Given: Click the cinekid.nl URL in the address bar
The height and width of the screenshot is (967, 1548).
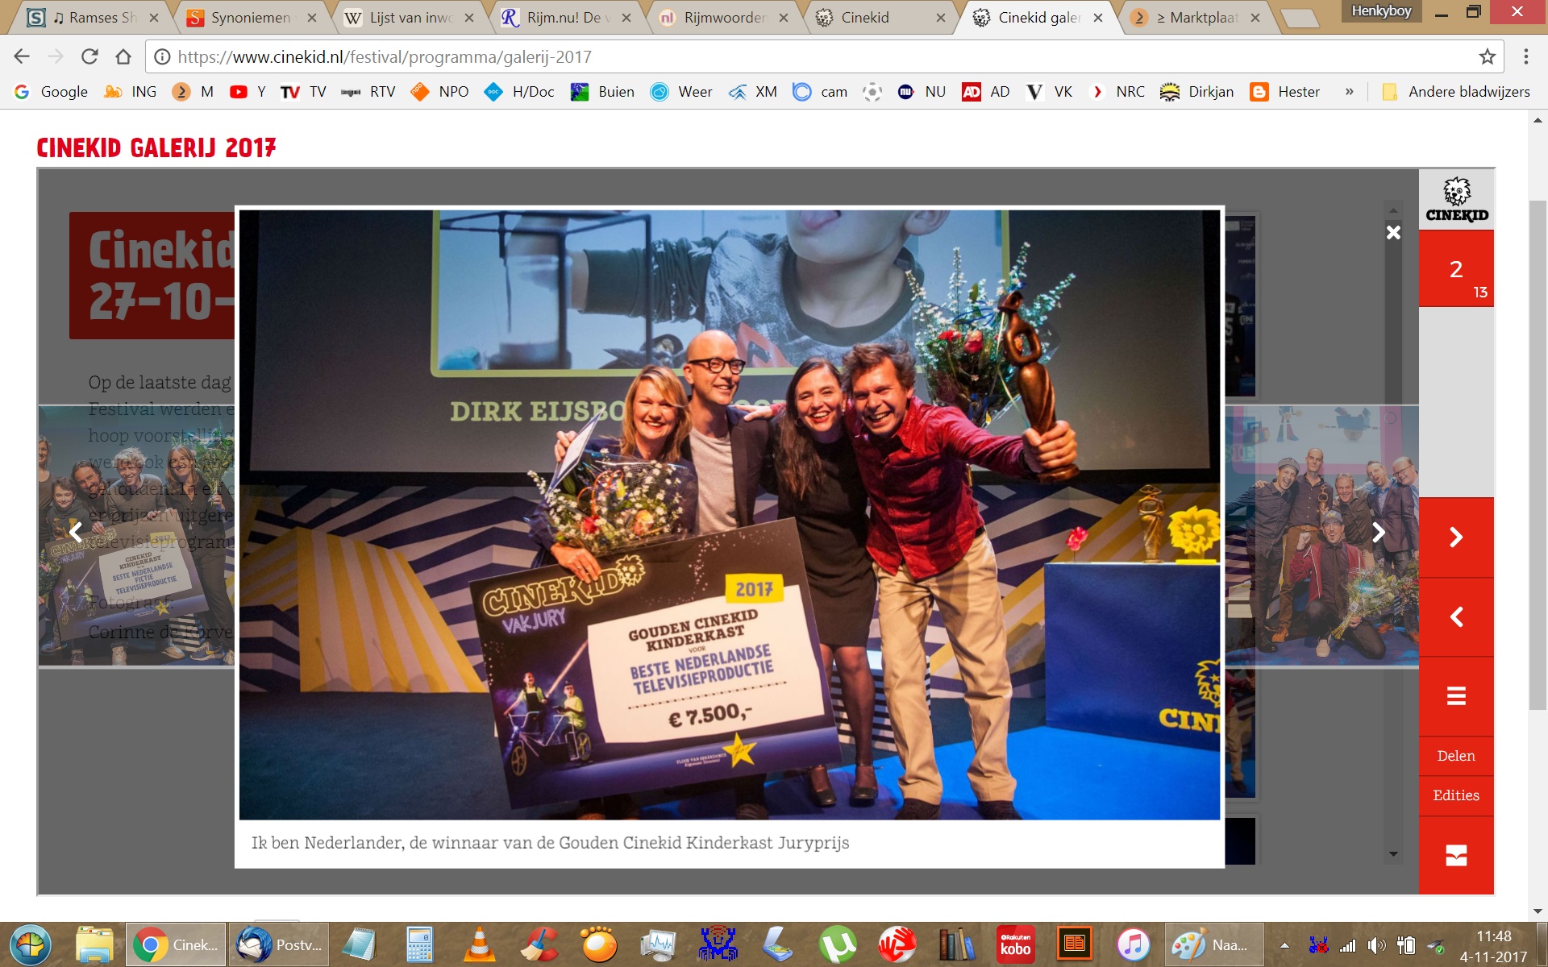Looking at the screenshot, I should 385,56.
